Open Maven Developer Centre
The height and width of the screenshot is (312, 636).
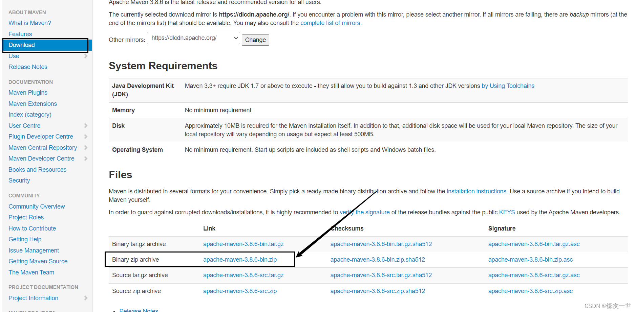[41, 159]
